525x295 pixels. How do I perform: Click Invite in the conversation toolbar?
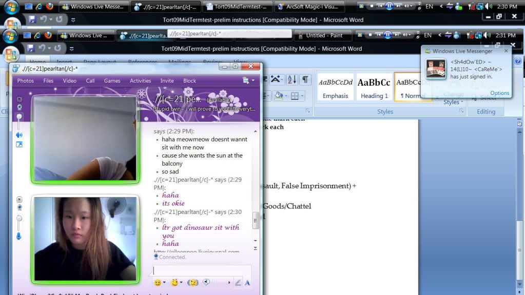[167, 81]
